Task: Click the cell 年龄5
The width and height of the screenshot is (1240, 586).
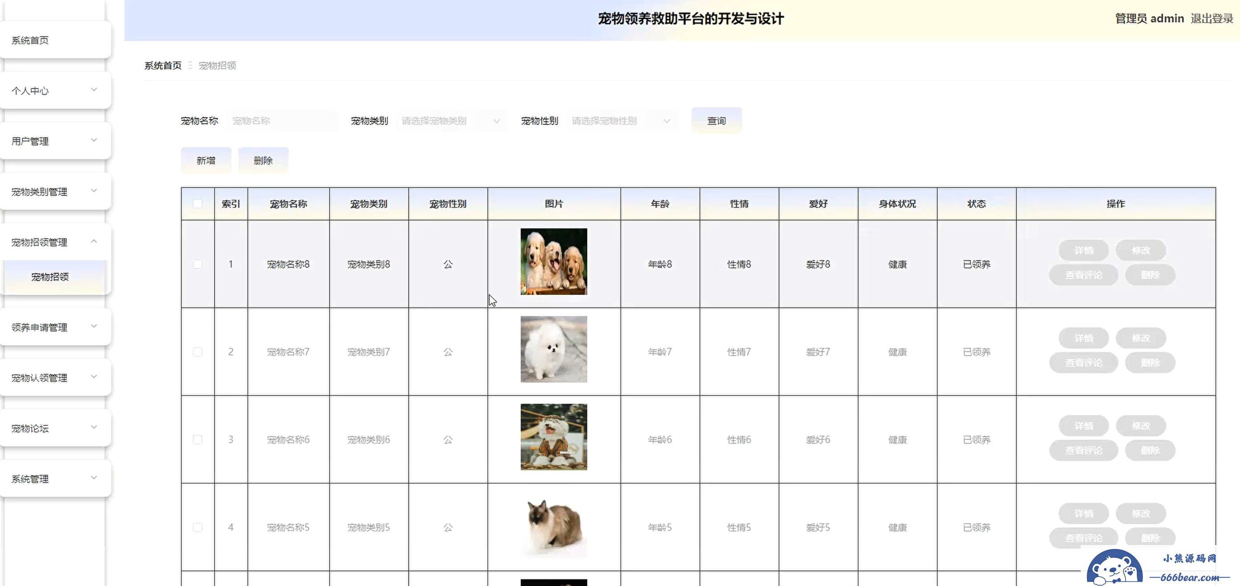Action: [660, 527]
